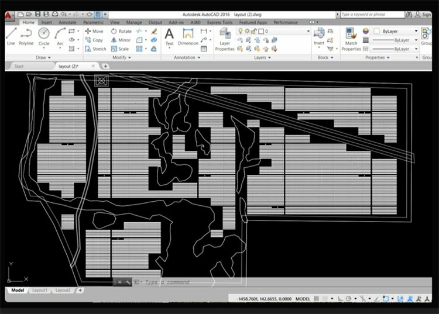
Task: Toggle polar tracking in status bar
Action: 349,299
